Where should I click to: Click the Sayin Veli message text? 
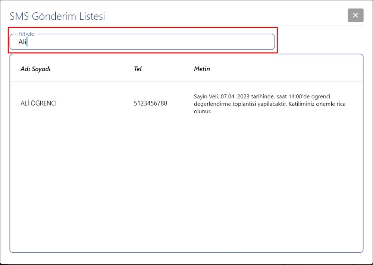pyautogui.click(x=270, y=104)
